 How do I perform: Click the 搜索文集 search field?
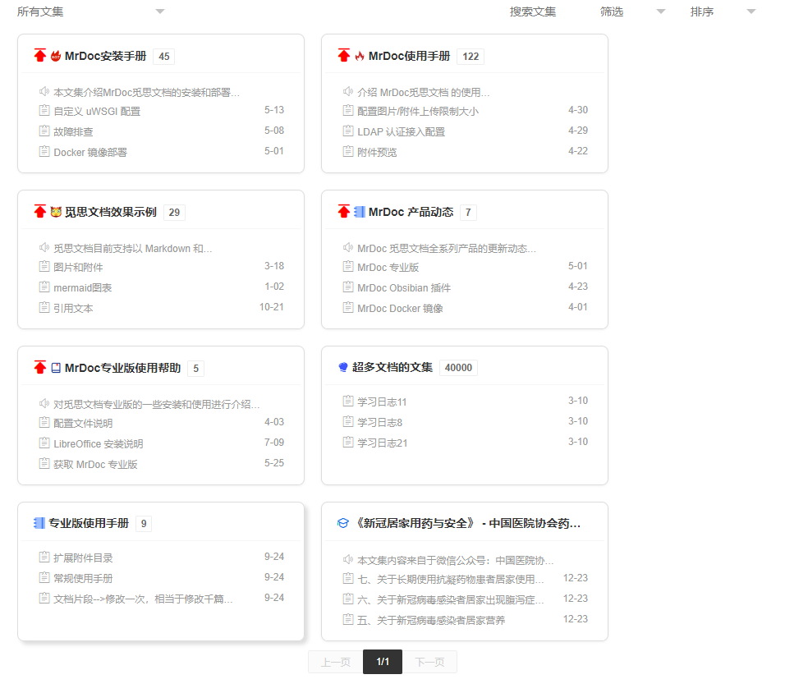(x=532, y=11)
